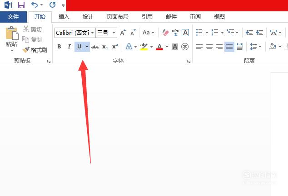Click the 剪切 (Cut) button
Image resolution: width=288 pixels, height=196 pixels.
pyautogui.click(x=32, y=29)
